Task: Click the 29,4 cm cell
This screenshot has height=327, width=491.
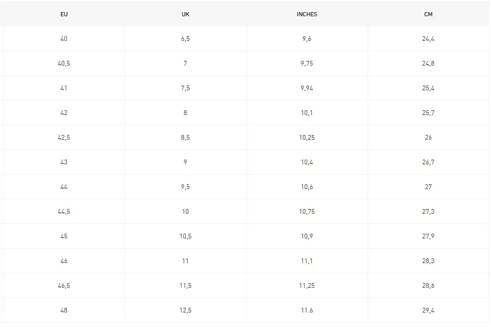Action: 428,310
